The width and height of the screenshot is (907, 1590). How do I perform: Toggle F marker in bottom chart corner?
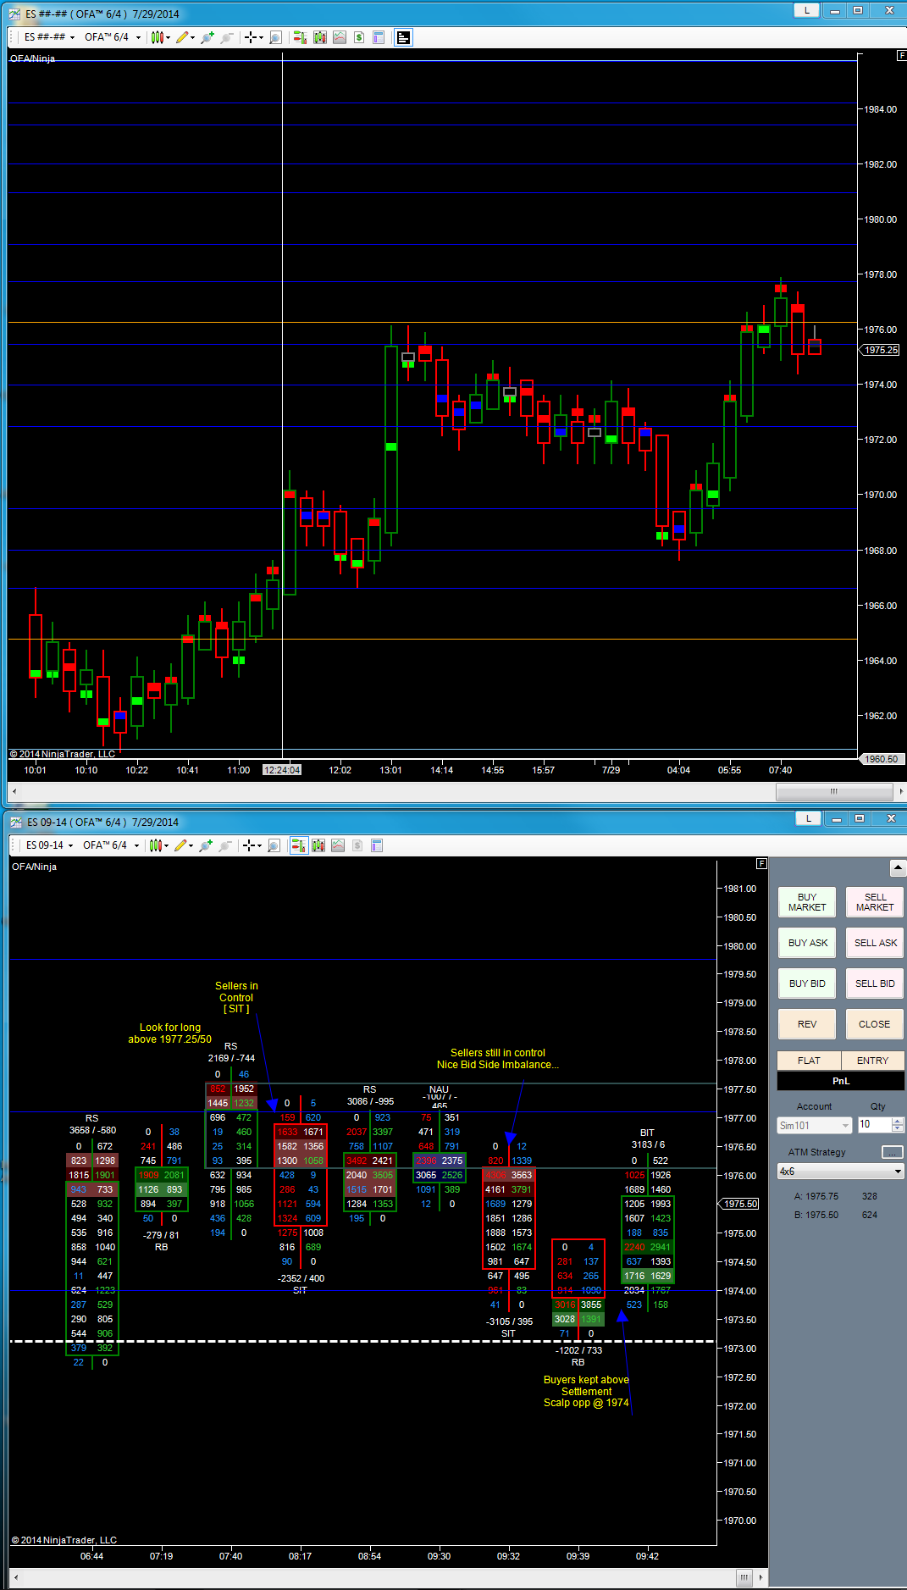pos(761,863)
